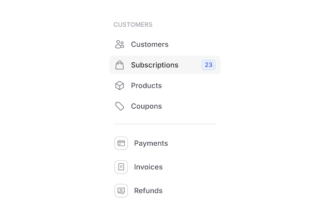Click the Subscriptions shopping bag icon
The height and width of the screenshot is (222, 330).
point(120,65)
